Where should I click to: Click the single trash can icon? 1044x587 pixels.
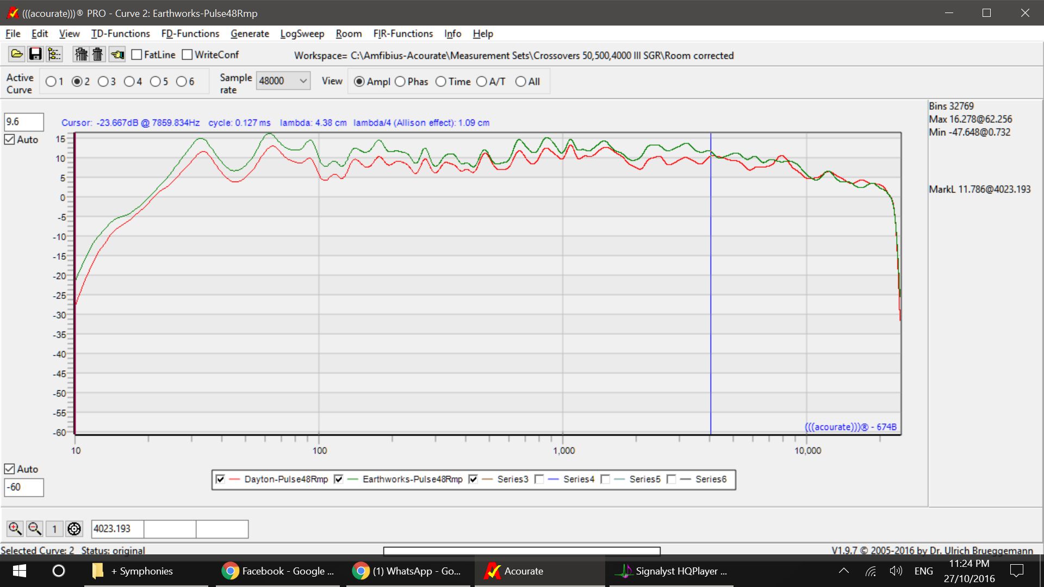pyautogui.click(x=97, y=54)
